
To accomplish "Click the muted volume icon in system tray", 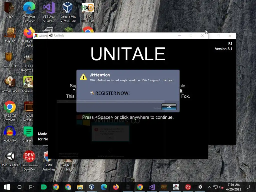I will [x=221, y=187].
